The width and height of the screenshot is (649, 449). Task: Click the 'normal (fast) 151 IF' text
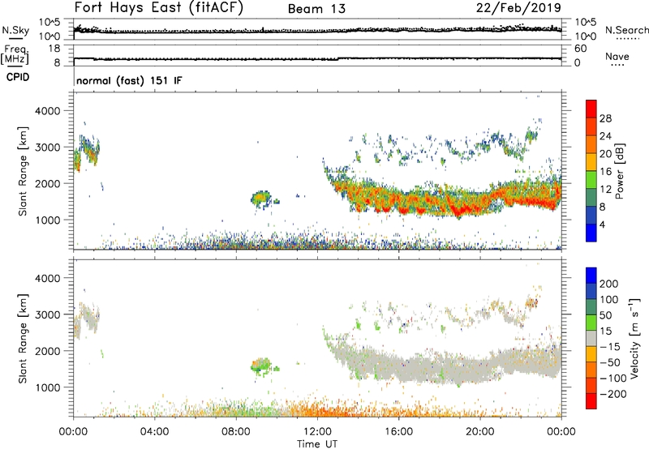tap(129, 80)
